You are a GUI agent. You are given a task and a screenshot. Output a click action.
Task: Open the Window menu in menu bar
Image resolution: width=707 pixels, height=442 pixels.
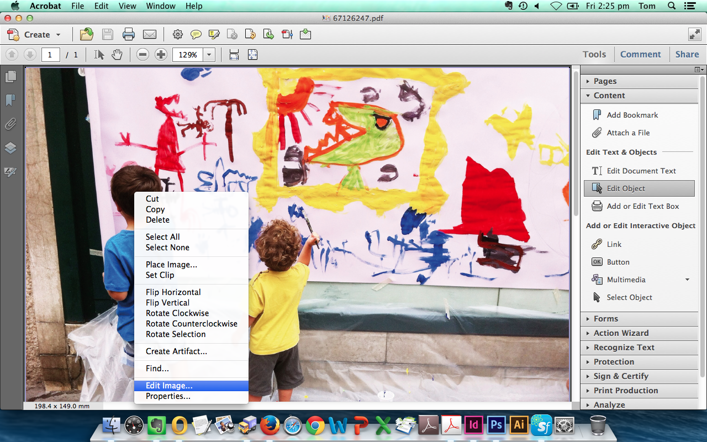coord(161,6)
